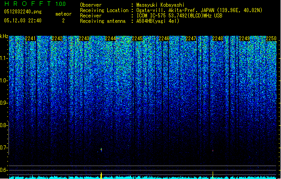Click the 2246 time marker

click(x=164, y=38)
